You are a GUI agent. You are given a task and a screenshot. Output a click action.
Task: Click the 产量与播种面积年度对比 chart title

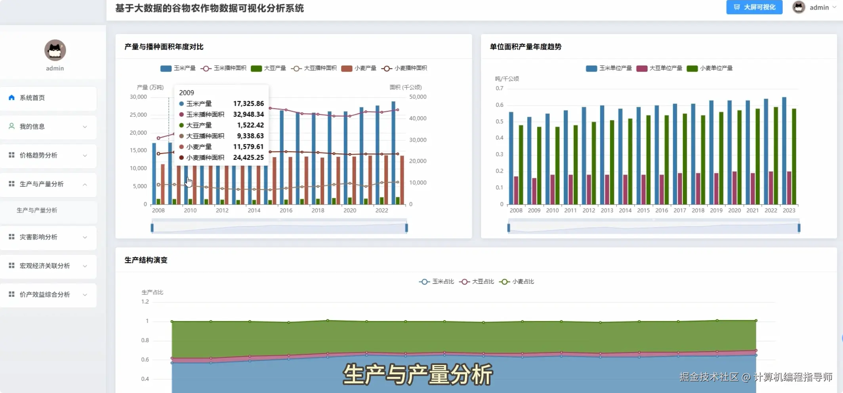[164, 47]
